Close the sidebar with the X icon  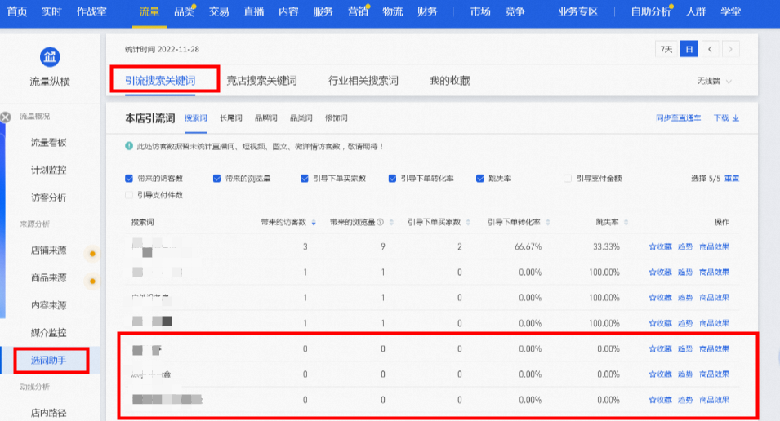[x=6, y=117]
